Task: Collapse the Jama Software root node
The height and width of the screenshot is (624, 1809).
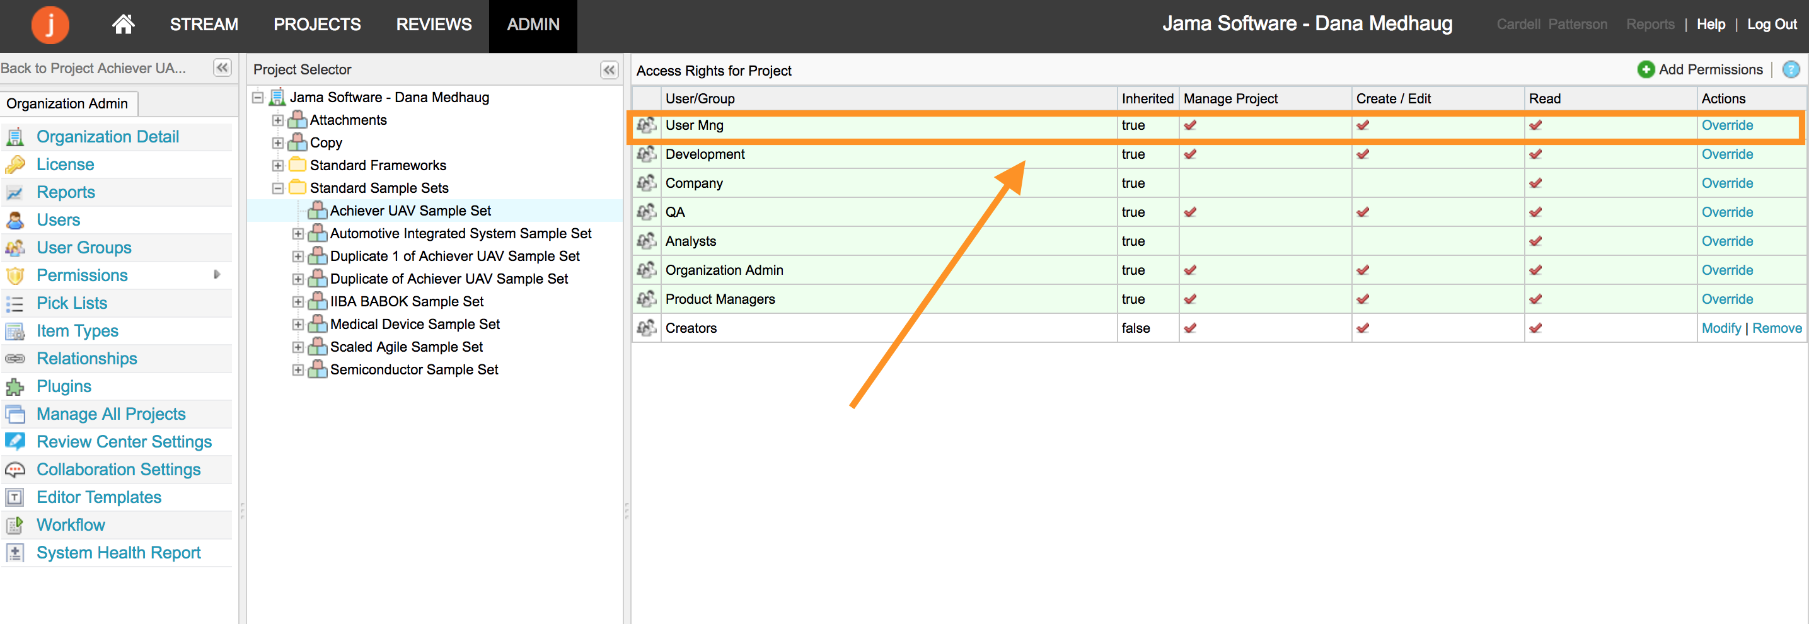Action: [x=258, y=98]
